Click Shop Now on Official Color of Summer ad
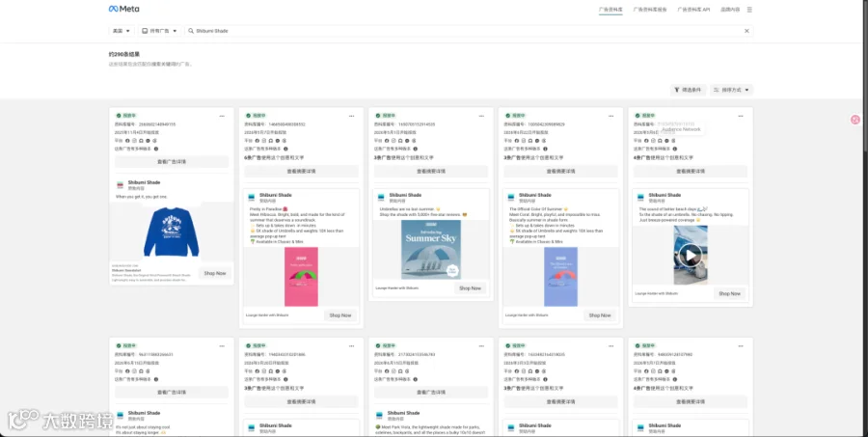This screenshot has width=868, height=437. (x=600, y=315)
